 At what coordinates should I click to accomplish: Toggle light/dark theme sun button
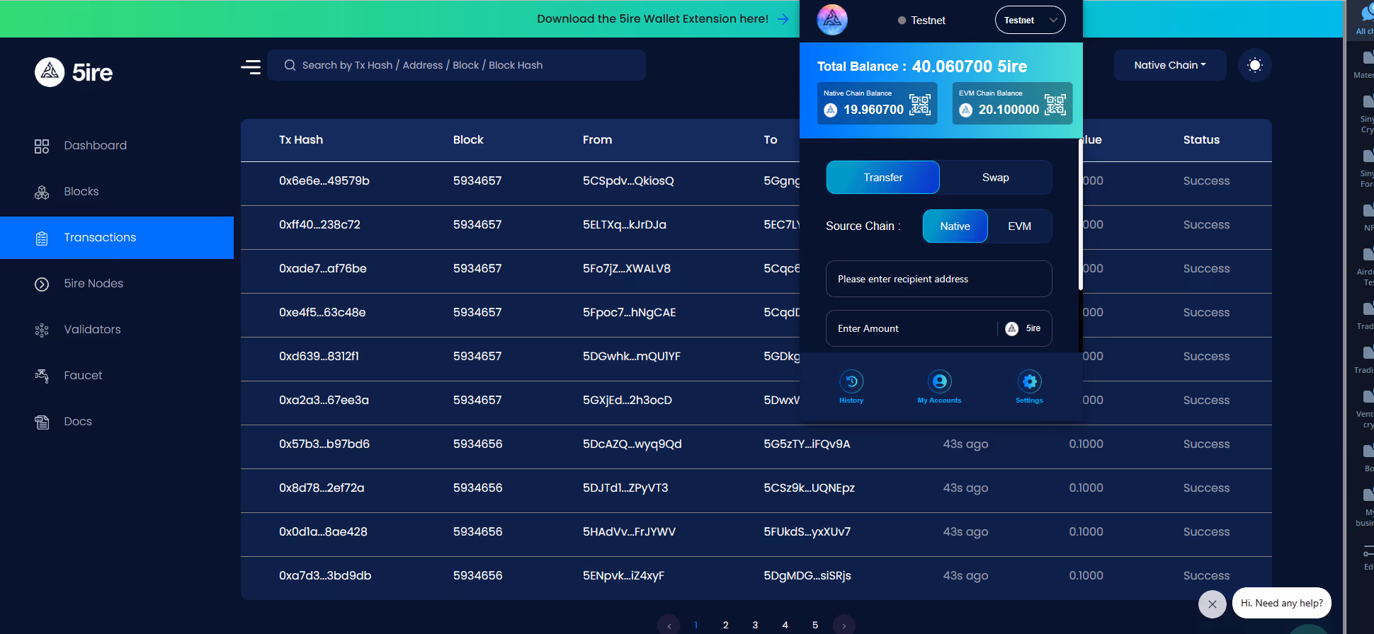(1254, 65)
